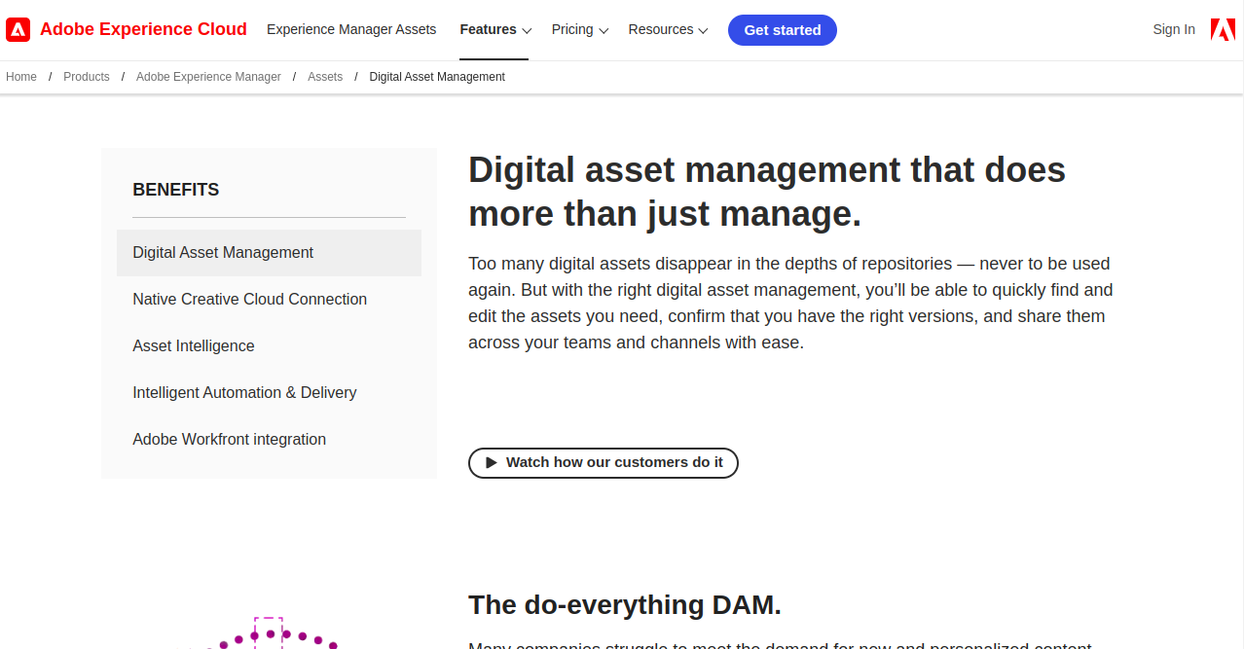Select Digital Asset Management in Benefits sidebar

(269, 253)
